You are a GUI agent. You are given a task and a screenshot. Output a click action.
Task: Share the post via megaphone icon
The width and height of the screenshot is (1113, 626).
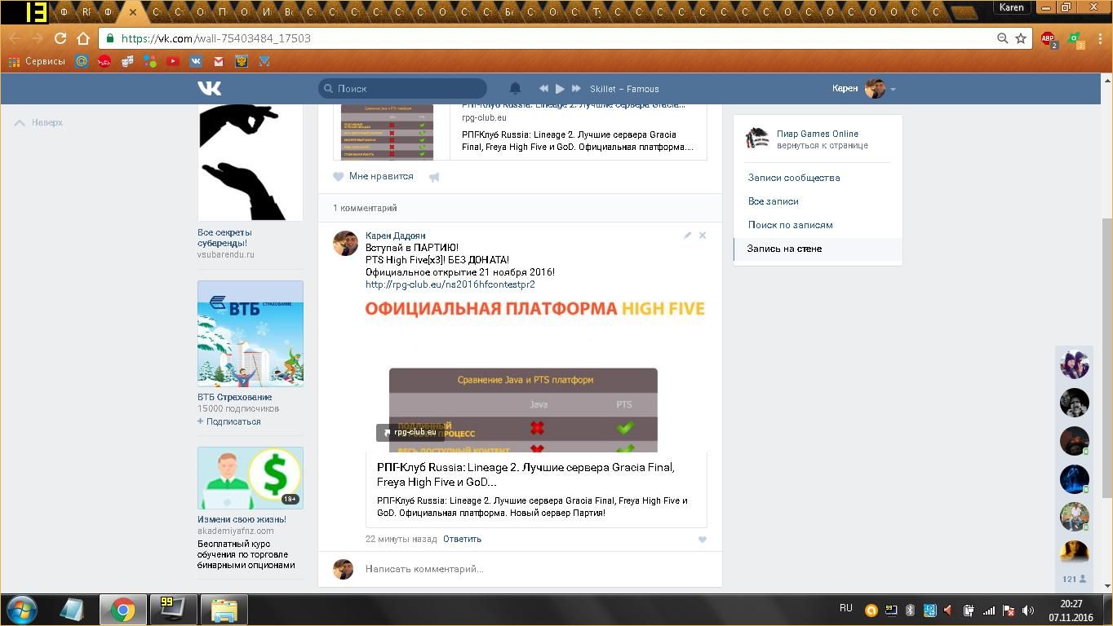point(434,177)
